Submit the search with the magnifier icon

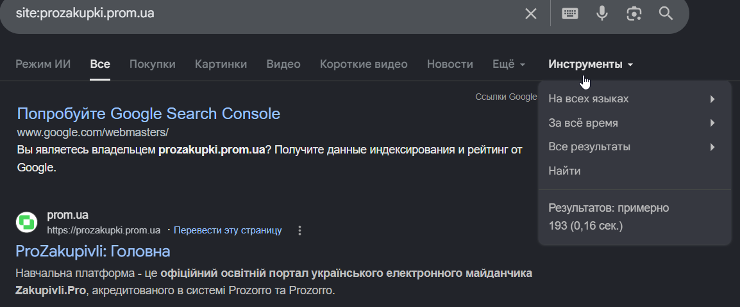click(x=666, y=13)
